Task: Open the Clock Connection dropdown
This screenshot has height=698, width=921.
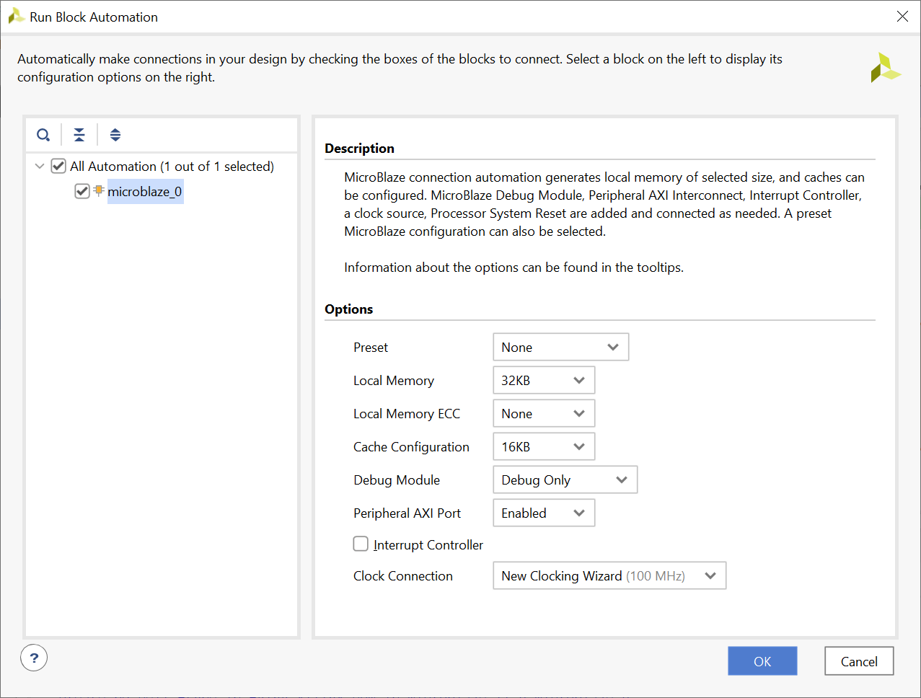Action: point(609,575)
